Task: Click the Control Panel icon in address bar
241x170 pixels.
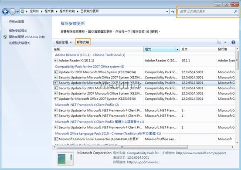Action: [22, 11]
